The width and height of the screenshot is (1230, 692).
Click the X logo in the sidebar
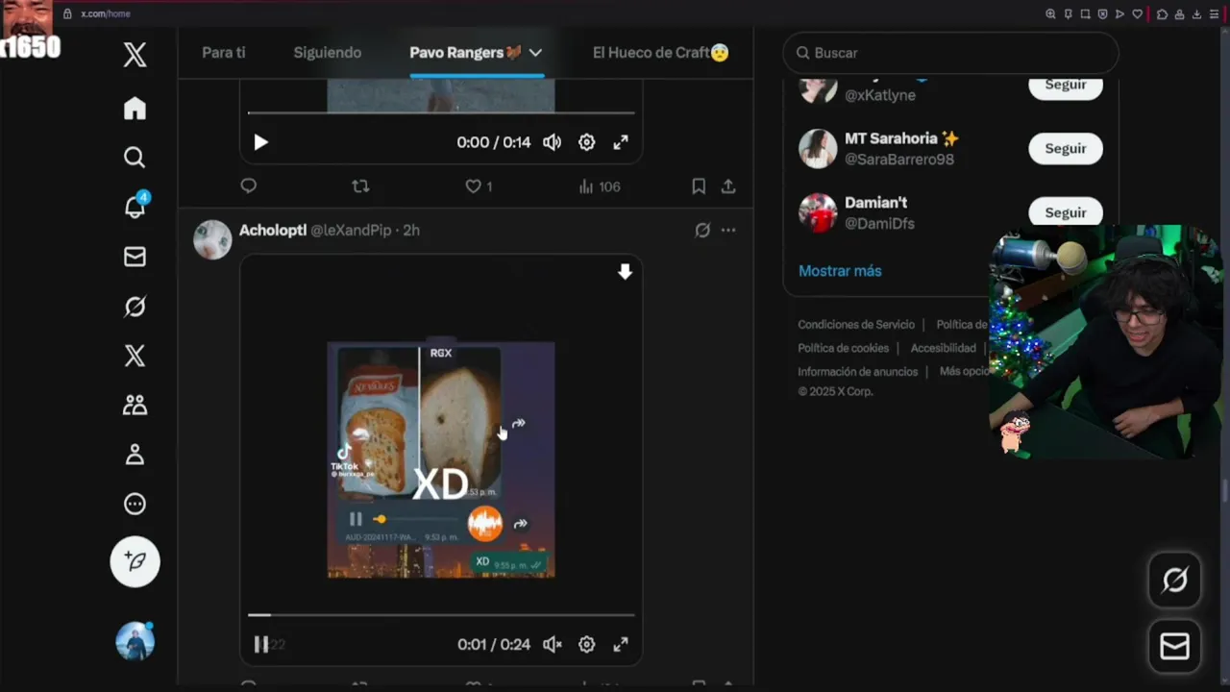[x=135, y=55]
